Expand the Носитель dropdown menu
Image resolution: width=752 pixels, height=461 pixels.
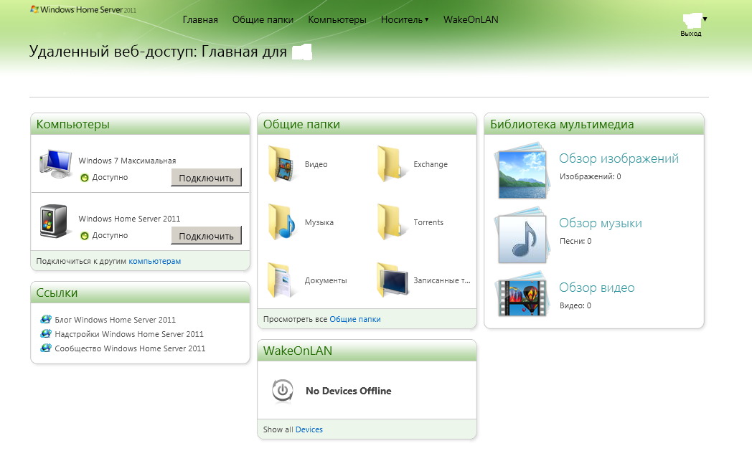point(405,19)
